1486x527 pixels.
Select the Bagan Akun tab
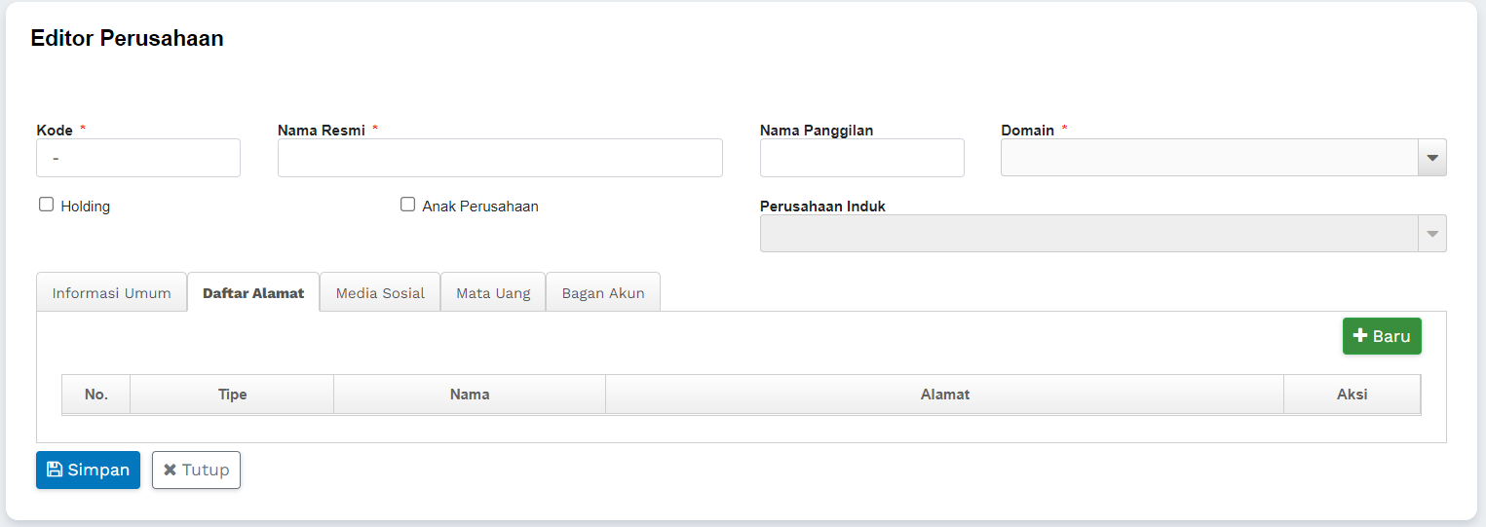coord(603,293)
